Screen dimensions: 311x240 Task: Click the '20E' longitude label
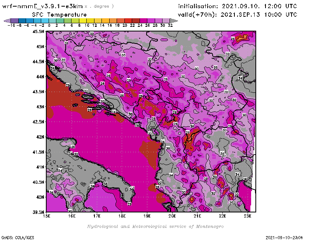coord(172,216)
